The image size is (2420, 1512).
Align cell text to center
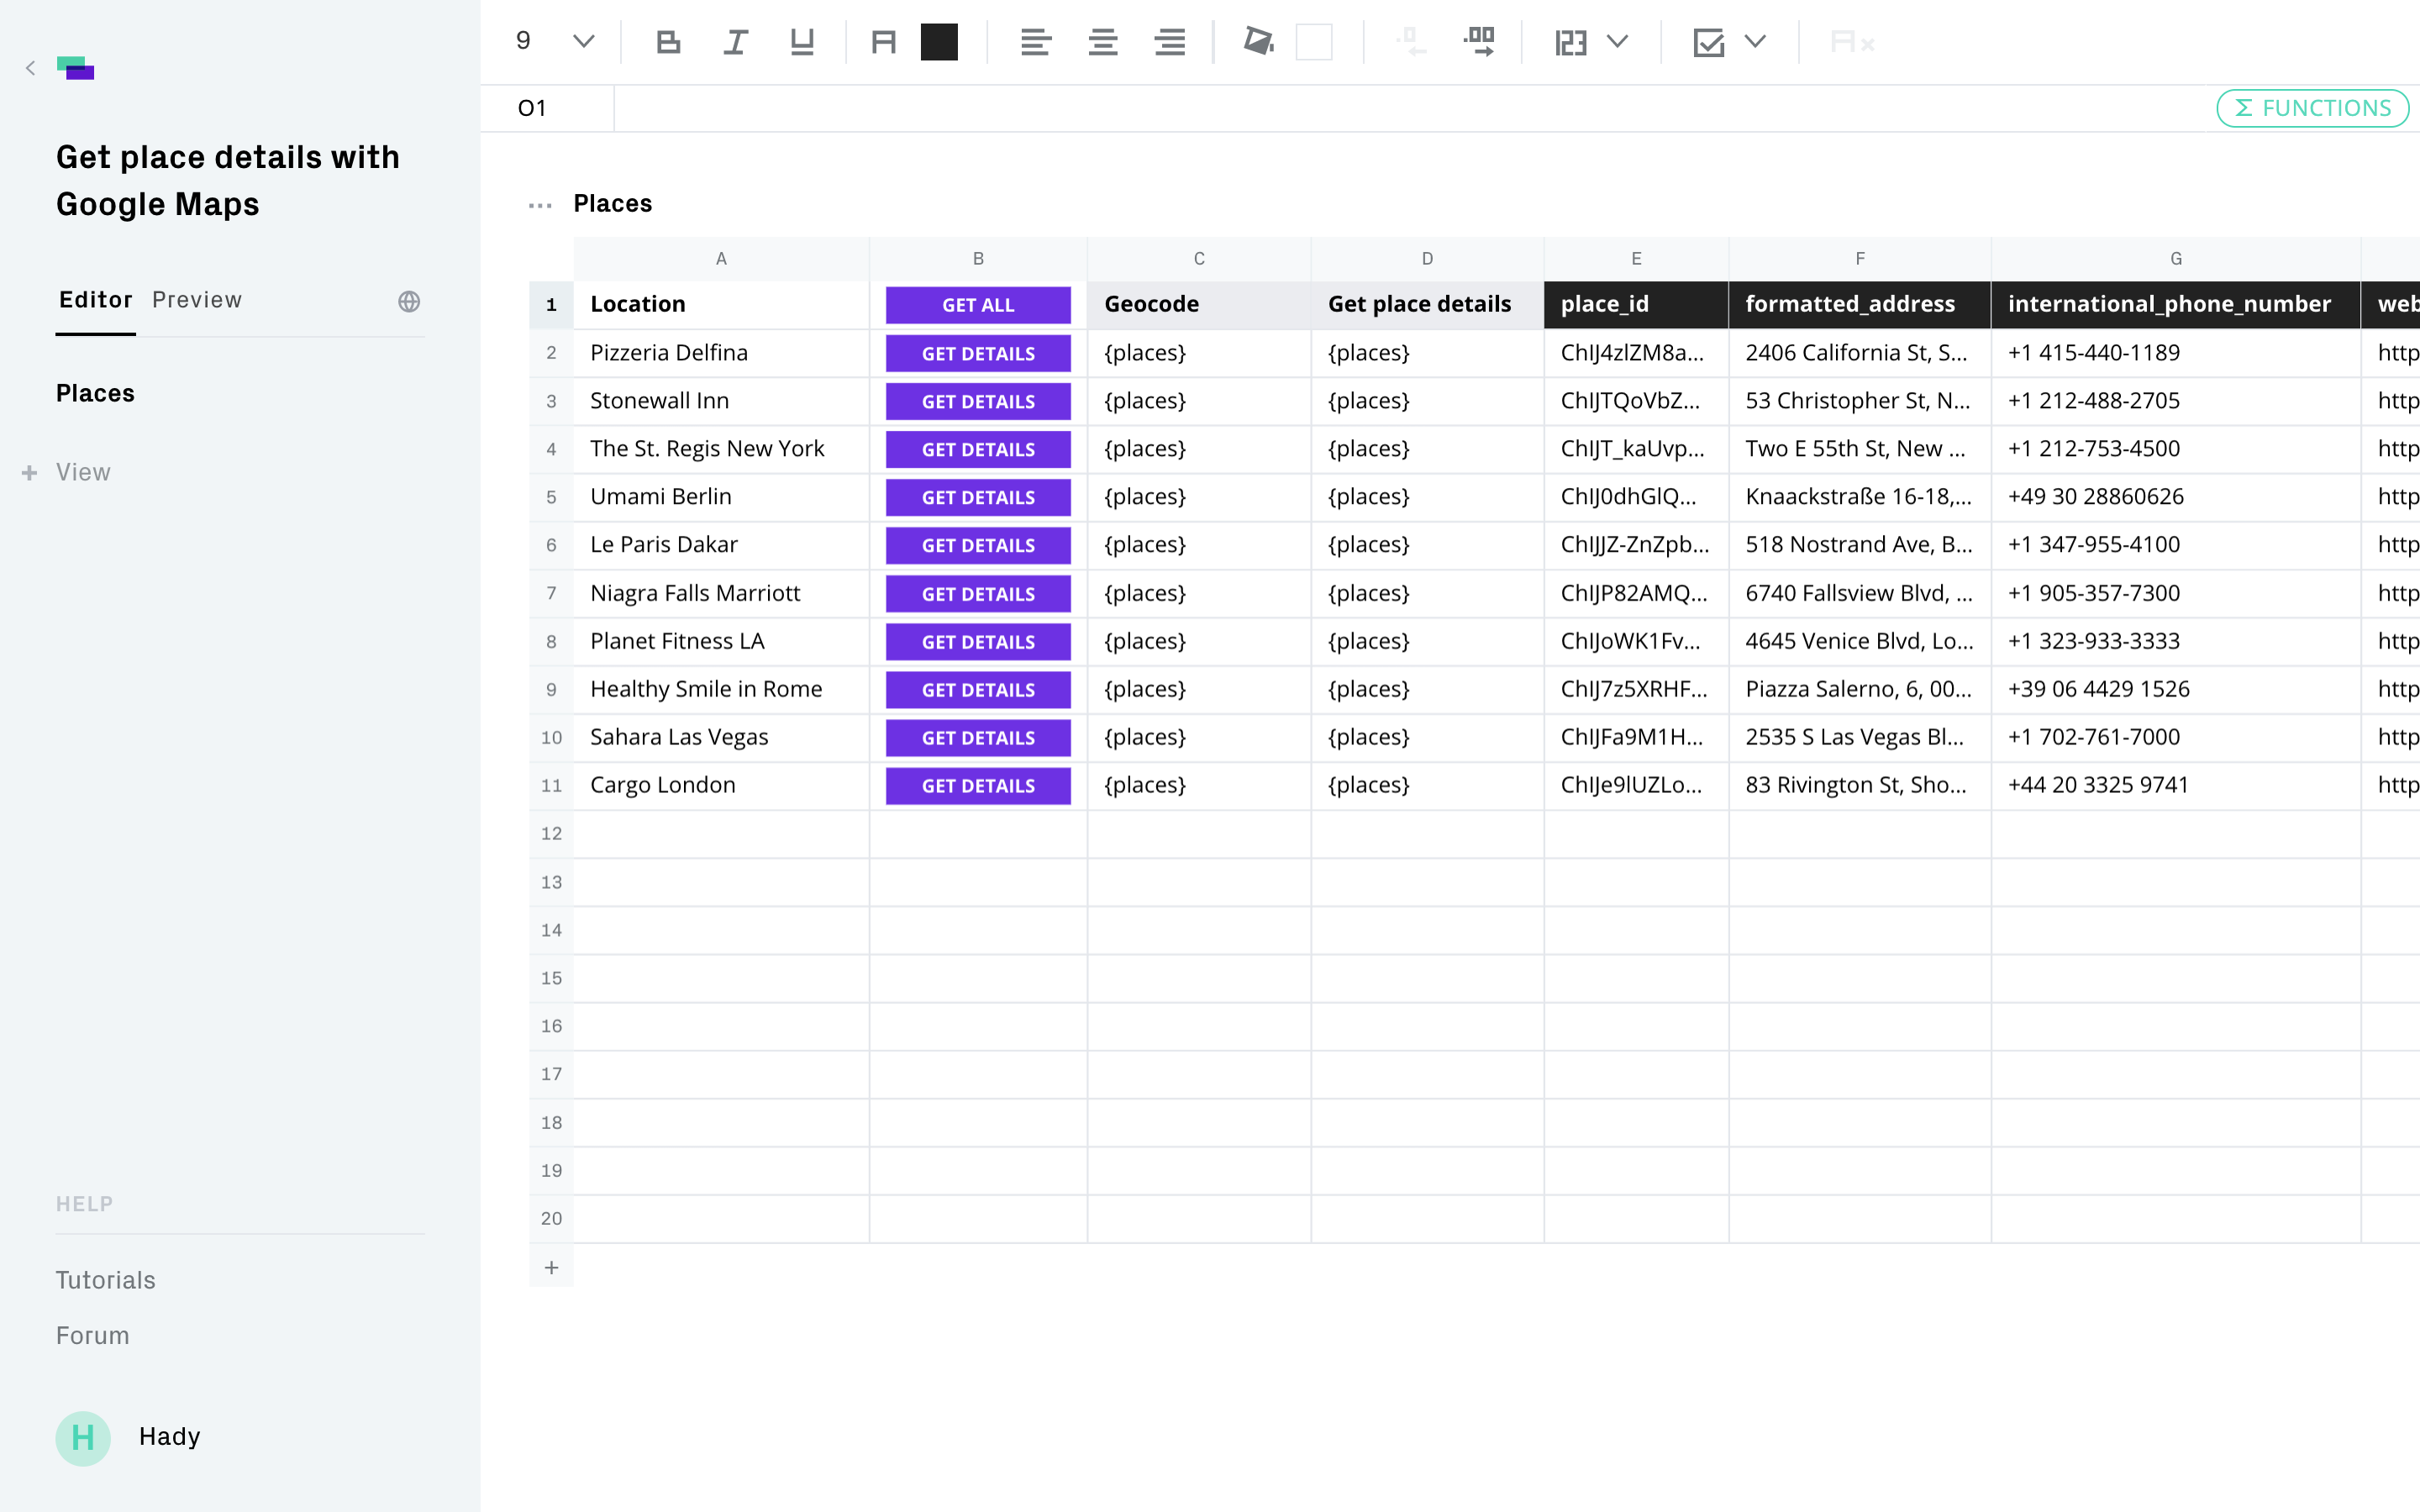pyautogui.click(x=1103, y=42)
